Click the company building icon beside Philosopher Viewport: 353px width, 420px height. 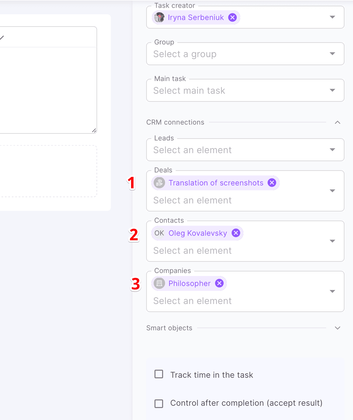(x=159, y=283)
